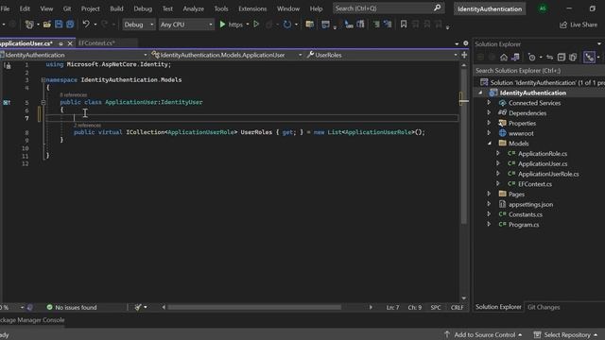
Task: Click the Hot Reload refresh icon
Action: tap(287, 25)
